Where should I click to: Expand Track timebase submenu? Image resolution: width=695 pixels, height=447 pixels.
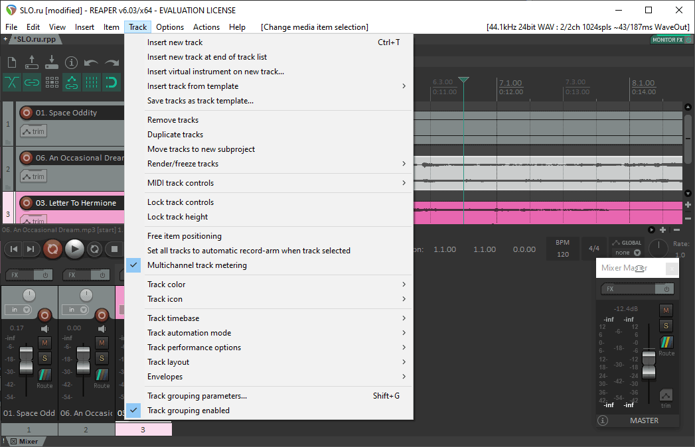(x=269, y=318)
